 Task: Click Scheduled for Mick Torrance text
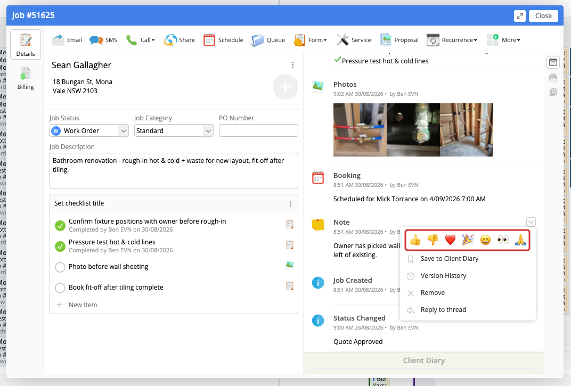(x=409, y=199)
